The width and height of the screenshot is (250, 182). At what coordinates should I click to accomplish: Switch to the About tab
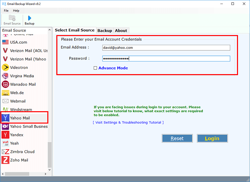point(121,30)
